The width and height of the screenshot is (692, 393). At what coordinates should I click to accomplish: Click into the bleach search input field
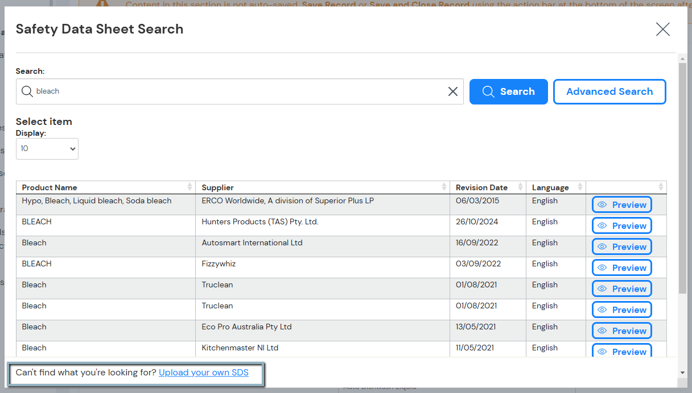point(228,91)
